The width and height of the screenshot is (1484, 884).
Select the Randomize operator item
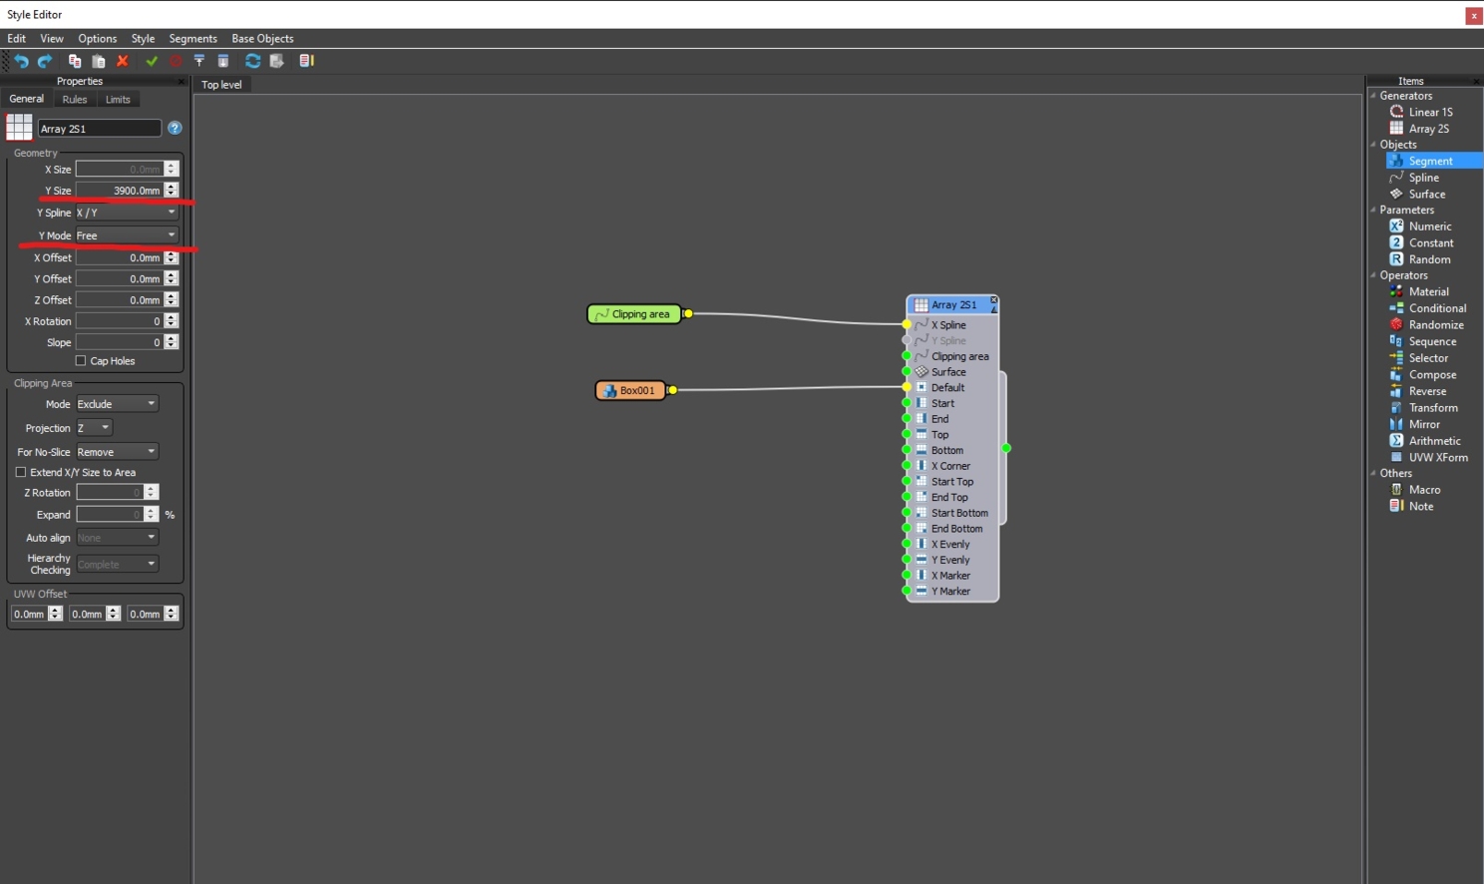click(x=1436, y=325)
